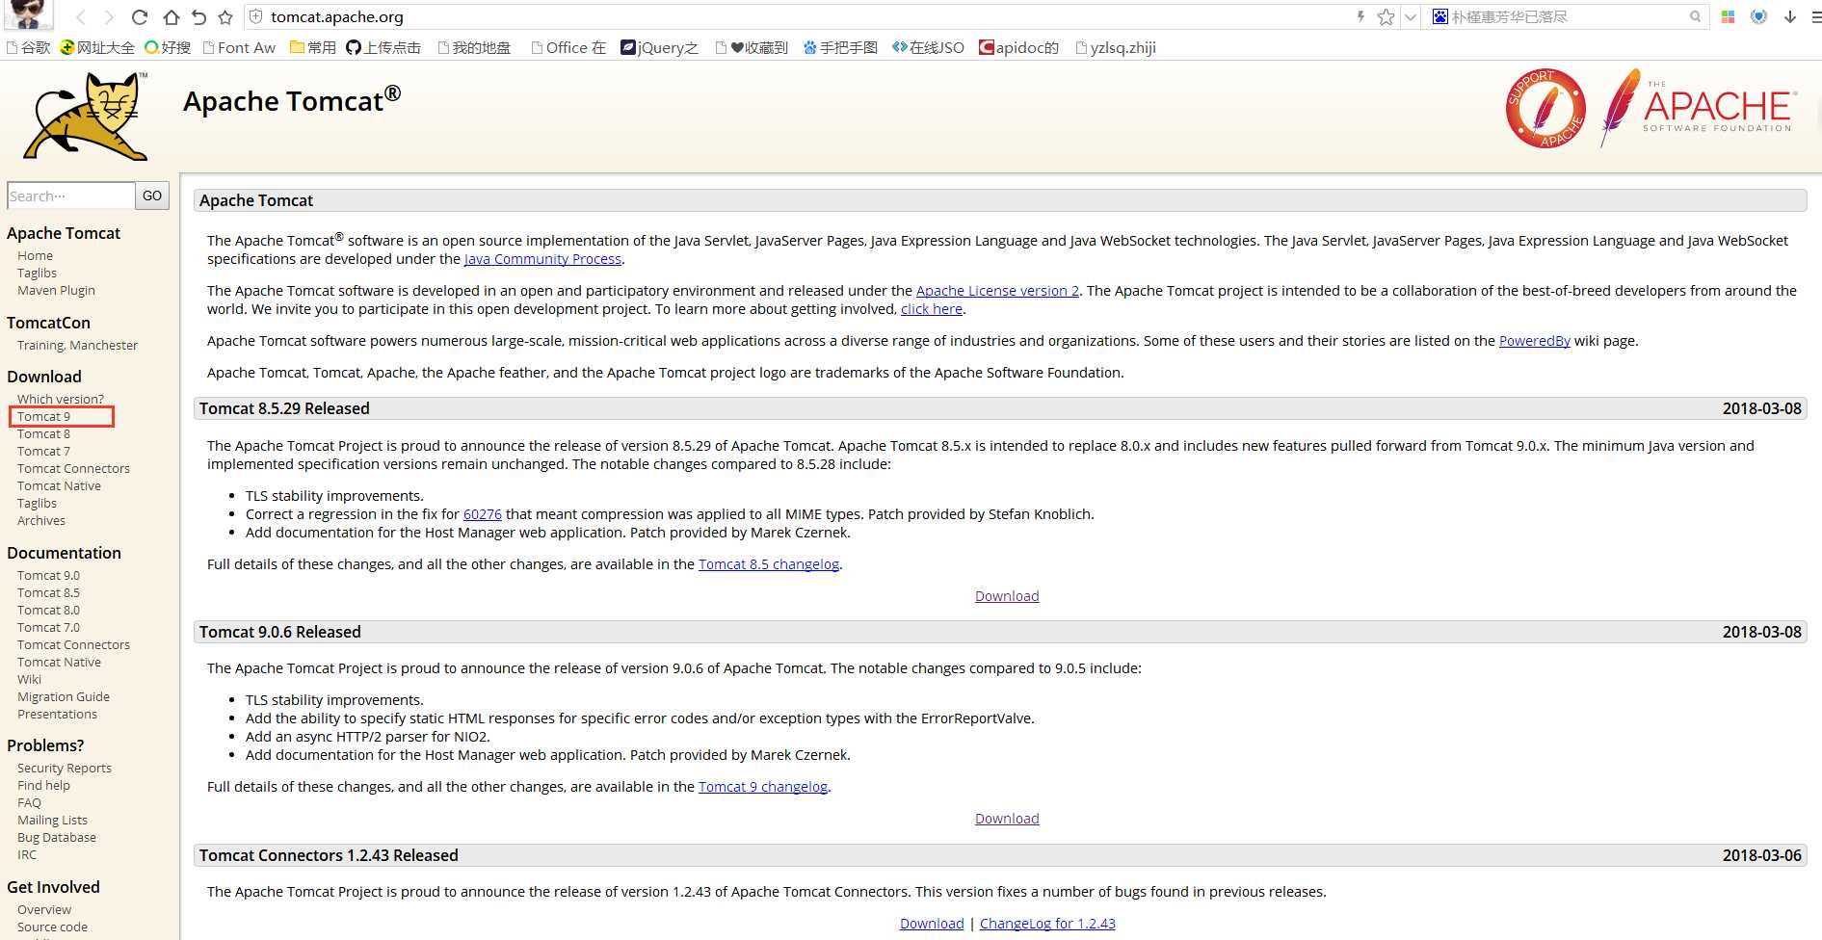Open the PoweredBy wiki link
This screenshot has height=940, width=1822.
pos(1535,341)
